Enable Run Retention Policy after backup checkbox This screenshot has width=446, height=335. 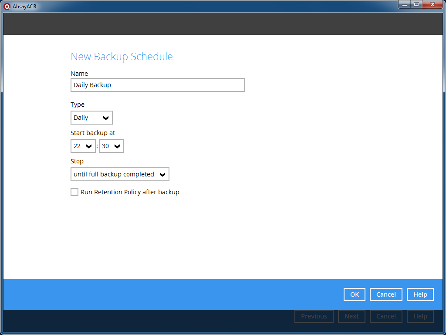[x=74, y=192]
